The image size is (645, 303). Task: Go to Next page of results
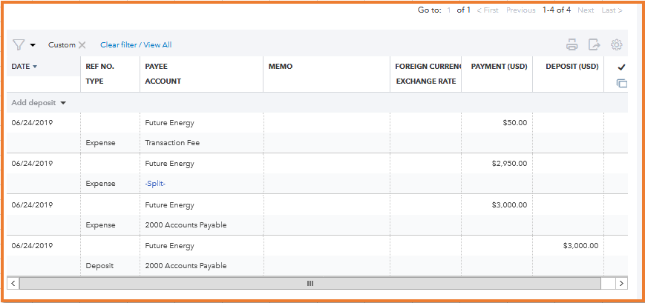click(586, 10)
